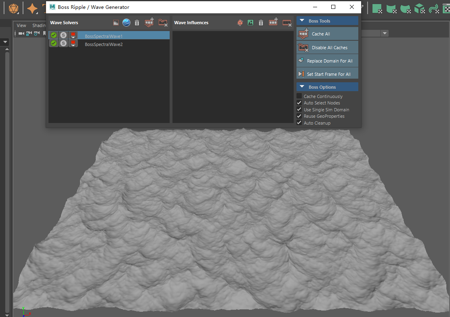Image resolution: width=450 pixels, height=317 pixels.
Task: Open camera attributes gear icon in viewport toolbar
Action: click(36, 33)
